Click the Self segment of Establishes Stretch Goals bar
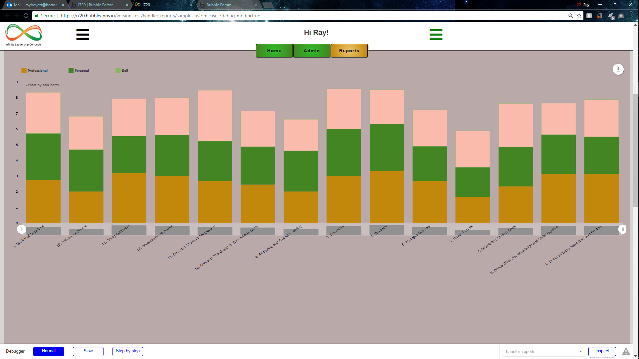Screen dimensions: 639x359 pyautogui.click(x=516, y=125)
